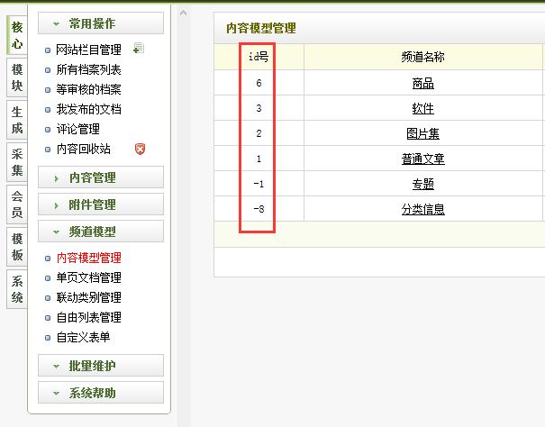Open 评论管理 from the sidebar
Image resolution: width=545 pixels, height=427 pixels.
click(77, 129)
